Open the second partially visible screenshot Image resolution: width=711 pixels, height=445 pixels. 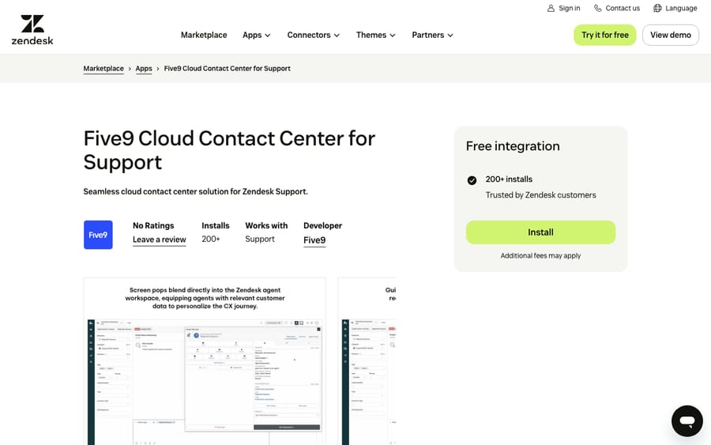coord(367,361)
